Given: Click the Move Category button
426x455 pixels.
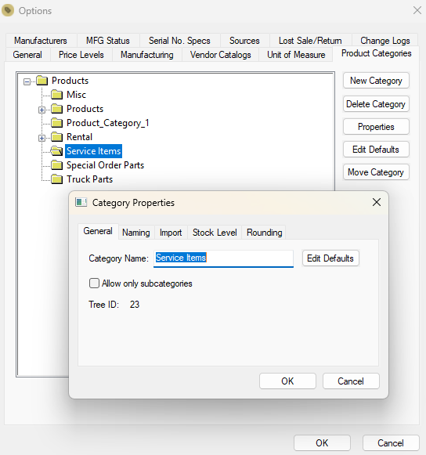Looking at the screenshot, I should pyautogui.click(x=376, y=172).
